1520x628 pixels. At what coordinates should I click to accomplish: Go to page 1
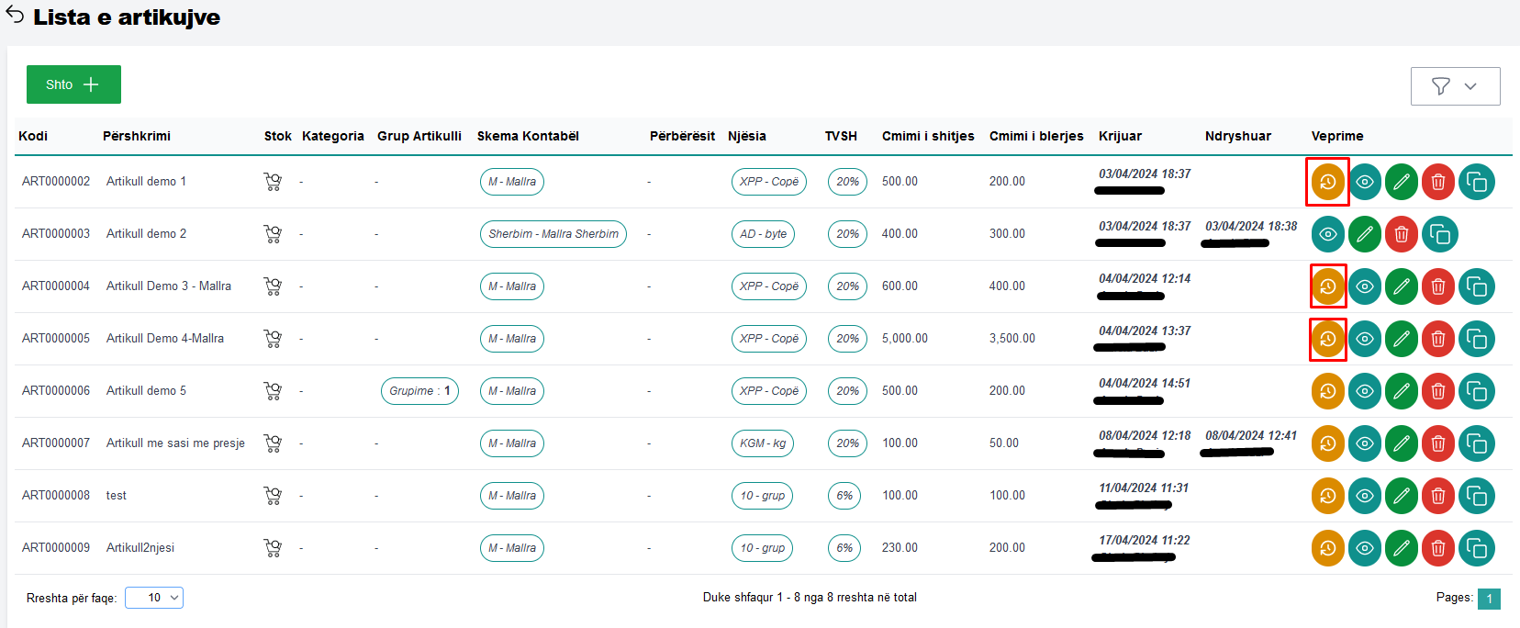pyautogui.click(x=1488, y=599)
